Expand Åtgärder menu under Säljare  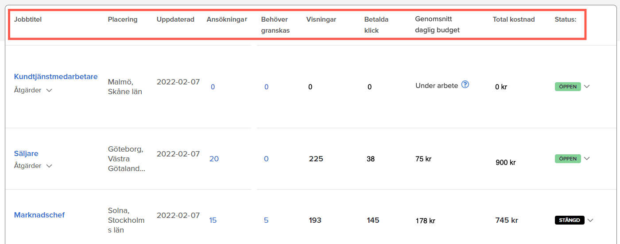pyautogui.click(x=33, y=166)
